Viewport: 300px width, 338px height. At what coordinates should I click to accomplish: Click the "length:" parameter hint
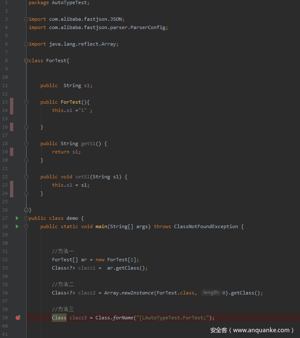click(211, 293)
